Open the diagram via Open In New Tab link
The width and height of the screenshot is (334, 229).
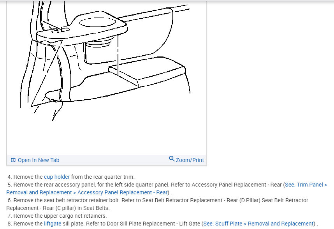tap(38, 160)
